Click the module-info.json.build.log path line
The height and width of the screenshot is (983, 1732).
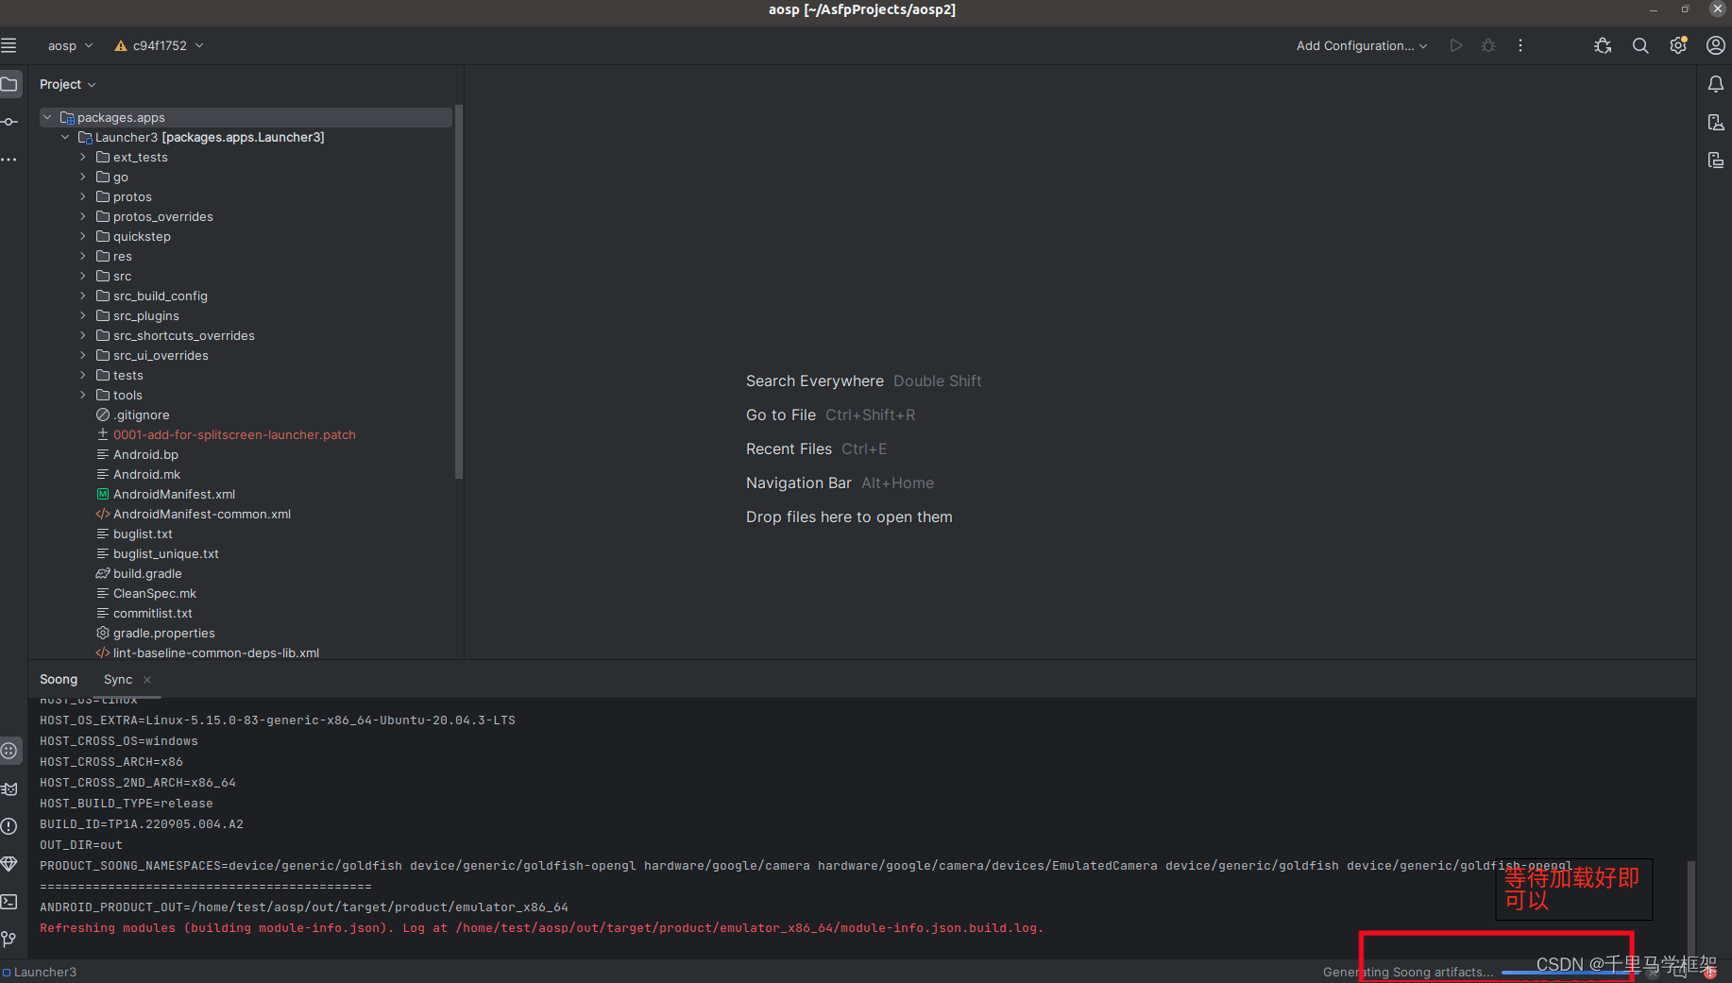(x=541, y=928)
